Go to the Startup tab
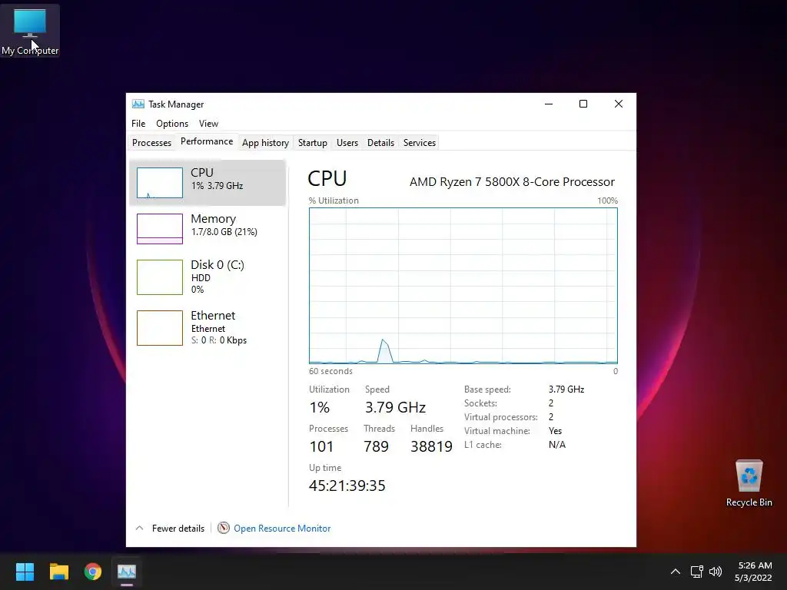The width and height of the screenshot is (787, 590). tap(313, 142)
